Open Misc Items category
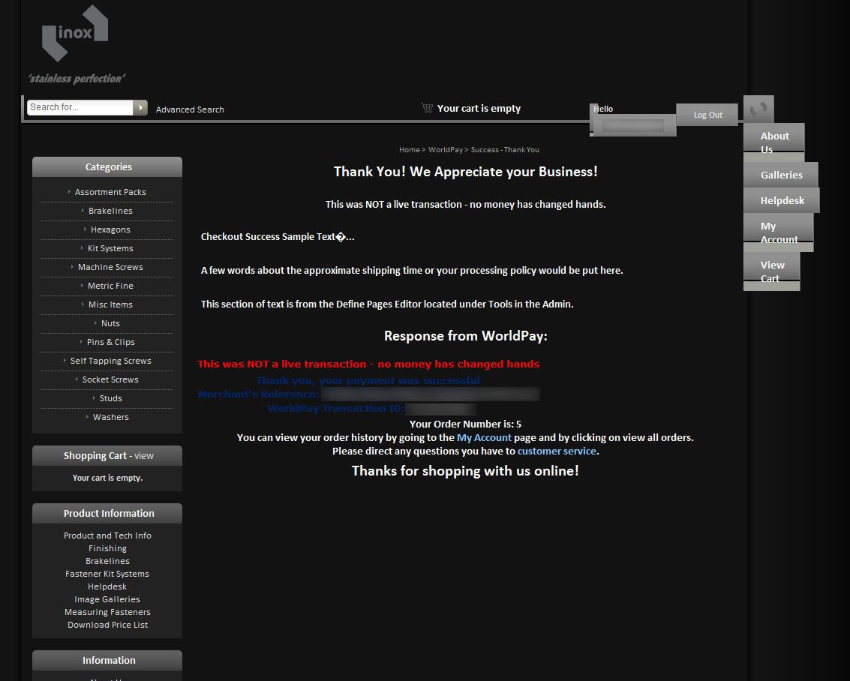 click(110, 304)
